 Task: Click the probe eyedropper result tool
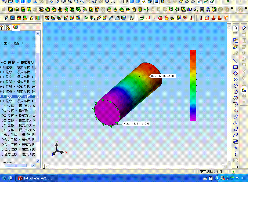click(111, 18)
